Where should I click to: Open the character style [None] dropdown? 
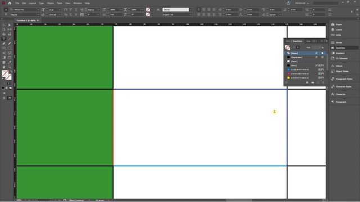(x=190, y=10)
